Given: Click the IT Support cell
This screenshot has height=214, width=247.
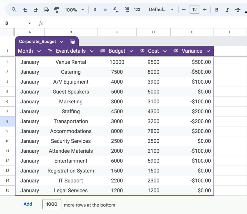Looking at the screenshot, I should (x=71, y=181).
